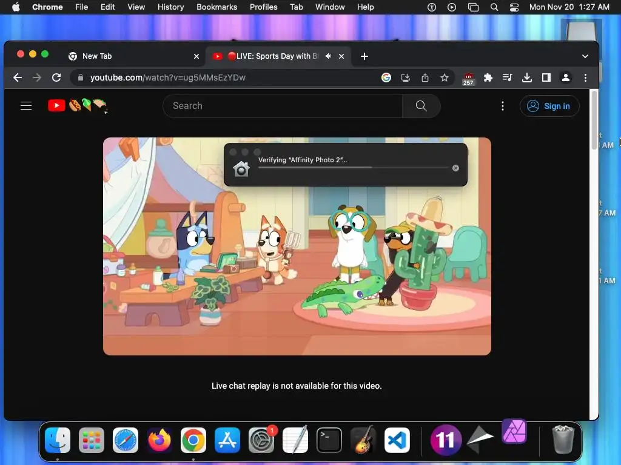This screenshot has height=465, width=621.
Task: Open a new tab with plus button
Action: pyautogui.click(x=364, y=56)
